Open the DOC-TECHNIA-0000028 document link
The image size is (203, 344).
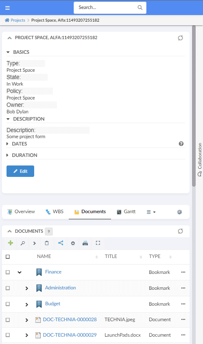coord(70,320)
